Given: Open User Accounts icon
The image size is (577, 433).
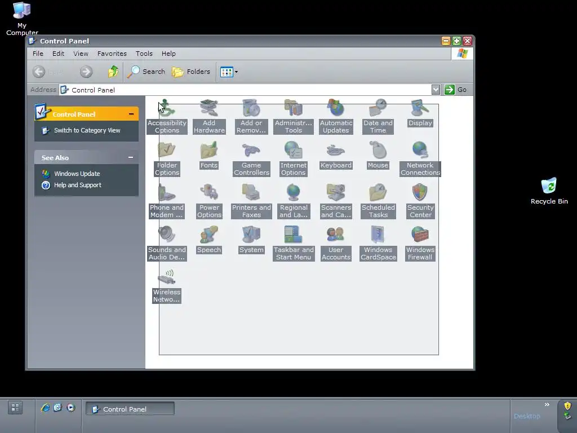Looking at the screenshot, I should click(336, 244).
